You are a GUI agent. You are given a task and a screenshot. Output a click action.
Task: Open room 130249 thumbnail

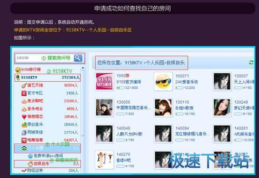click(x=222, y=107)
